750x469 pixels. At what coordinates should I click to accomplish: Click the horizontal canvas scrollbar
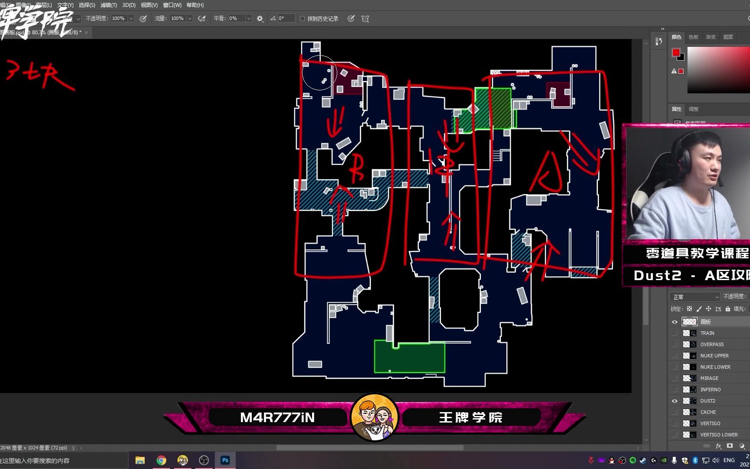(x=370, y=448)
